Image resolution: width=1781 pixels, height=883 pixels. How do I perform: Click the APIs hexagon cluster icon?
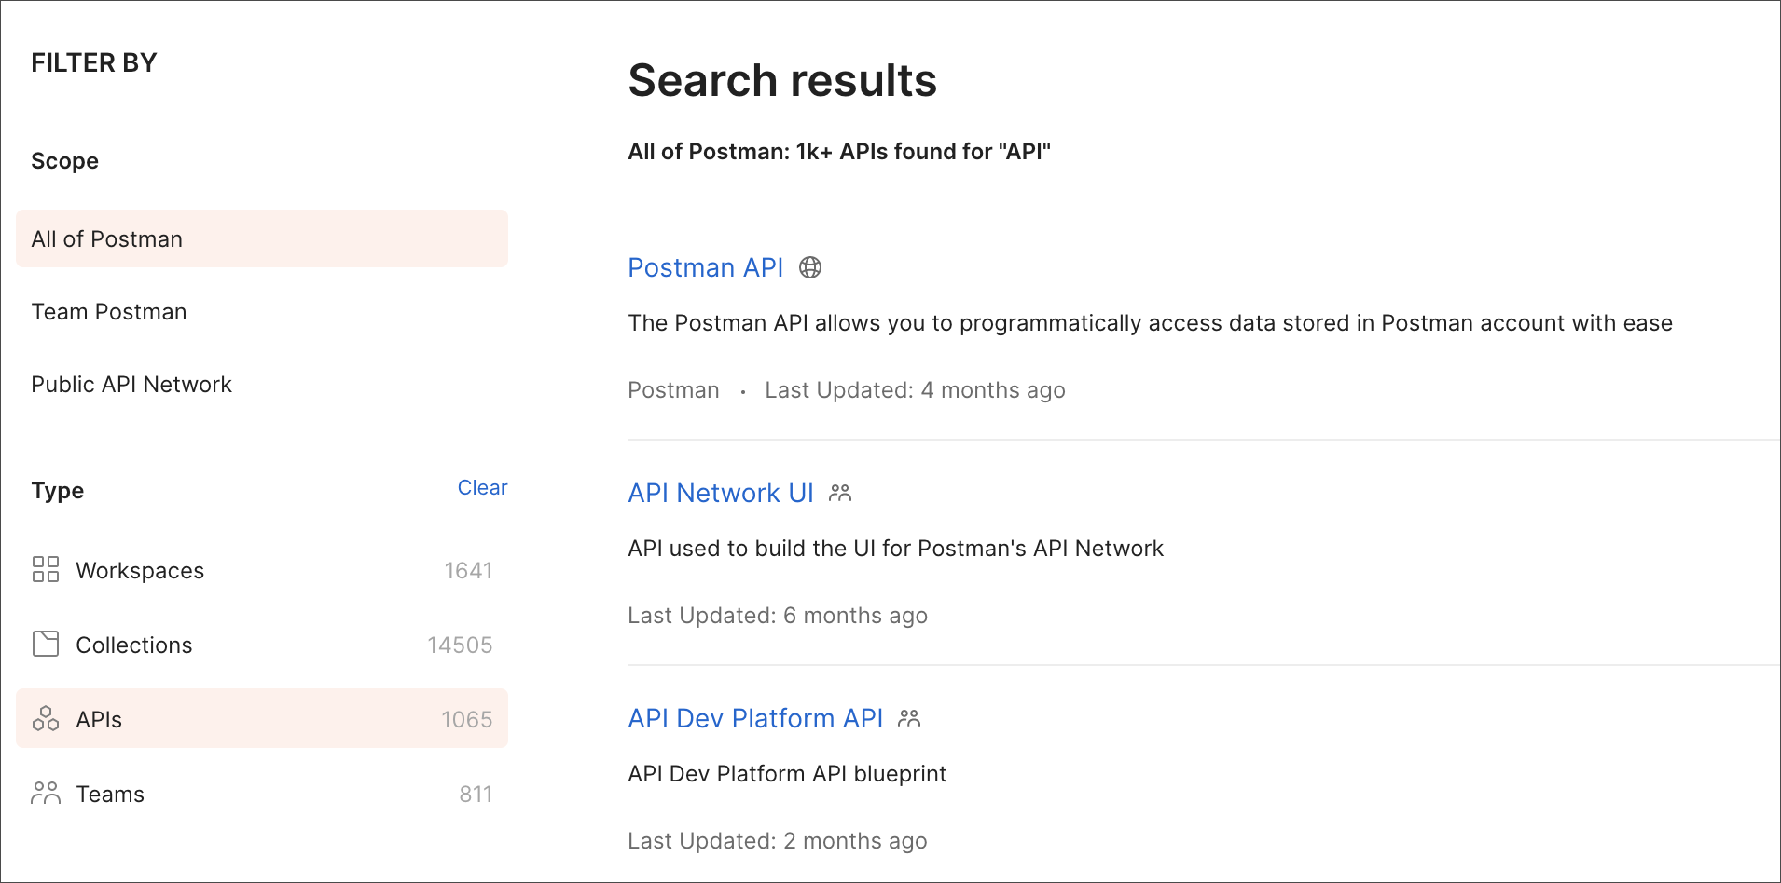(x=46, y=718)
